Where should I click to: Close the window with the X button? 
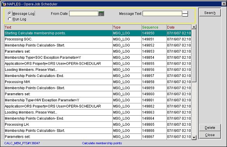(224, 4)
